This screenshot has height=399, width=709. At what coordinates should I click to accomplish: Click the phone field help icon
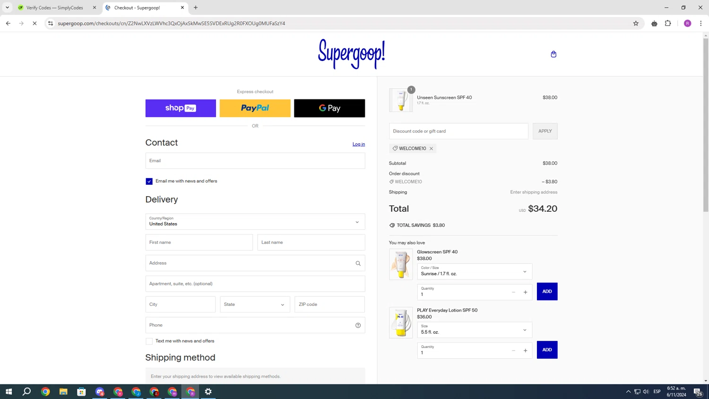click(358, 325)
